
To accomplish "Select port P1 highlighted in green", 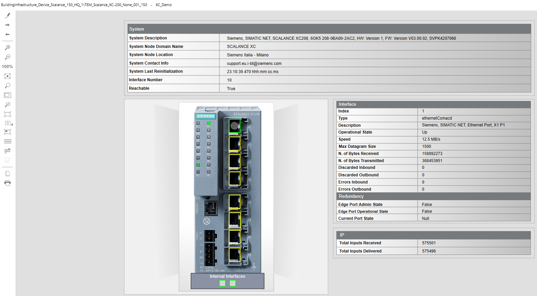I will coord(234,126).
